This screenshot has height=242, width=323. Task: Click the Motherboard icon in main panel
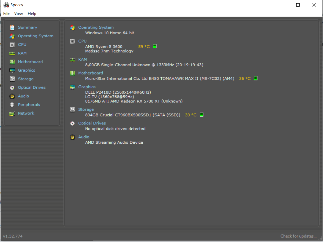tap(72, 73)
